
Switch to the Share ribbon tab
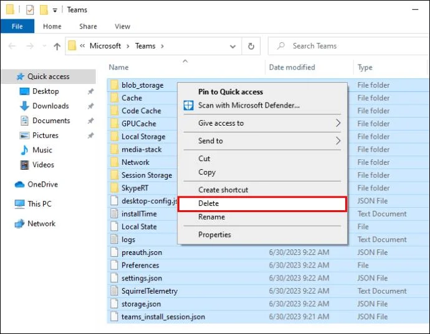[88, 26]
